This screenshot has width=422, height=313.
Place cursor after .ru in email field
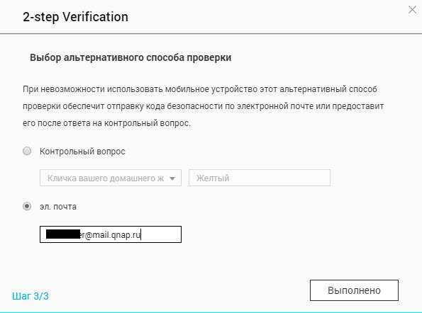click(141, 234)
